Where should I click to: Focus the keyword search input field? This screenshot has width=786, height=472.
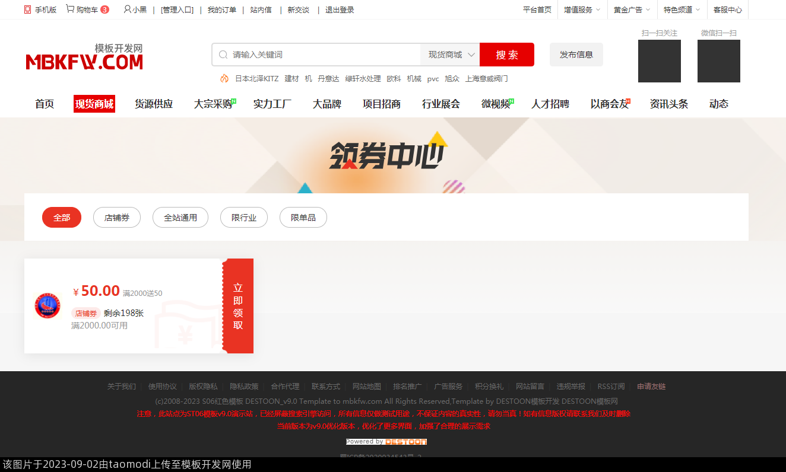tap(324, 55)
